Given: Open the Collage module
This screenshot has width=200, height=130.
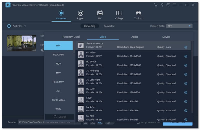Looking at the screenshot, I should point(119,15).
